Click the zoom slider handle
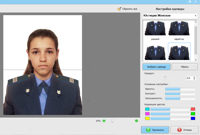 (112, 121)
